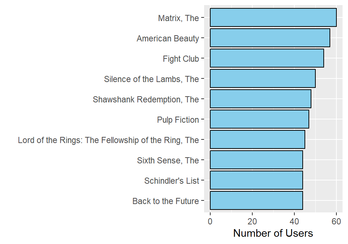This screenshot has width=348, height=244.
Task: Click the bar for Matrix, The
Action: (x=273, y=17)
